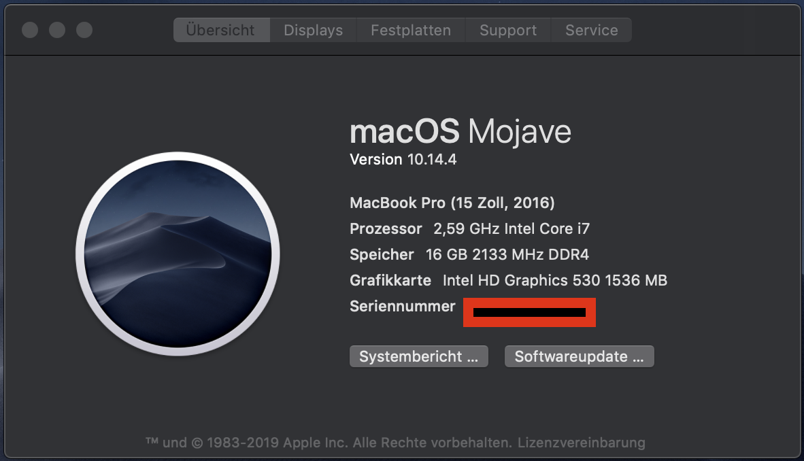Close the About This Mac window
The width and height of the screenshot is (804, 461).
(30, 30)
